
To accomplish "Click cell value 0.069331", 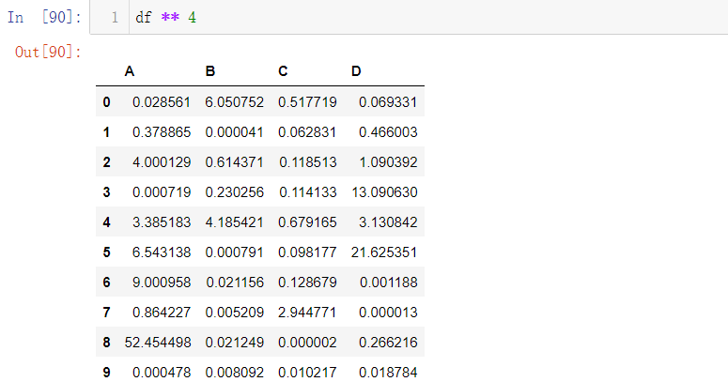I will click(x=388, y=102).
